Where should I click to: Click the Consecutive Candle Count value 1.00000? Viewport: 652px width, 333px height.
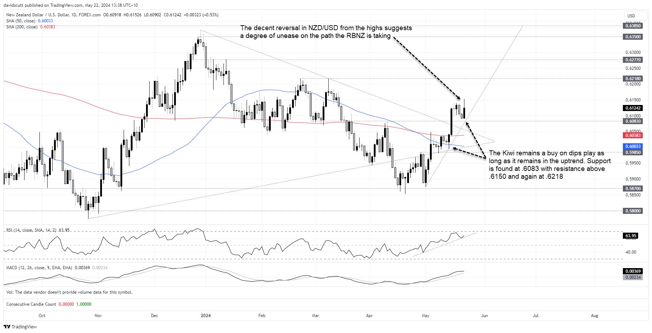click(x=84, y=304)
